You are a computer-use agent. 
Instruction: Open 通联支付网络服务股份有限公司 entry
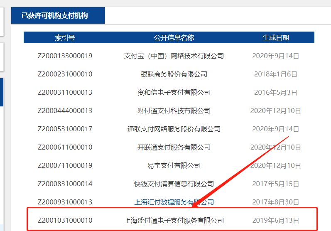coord(174,129)
